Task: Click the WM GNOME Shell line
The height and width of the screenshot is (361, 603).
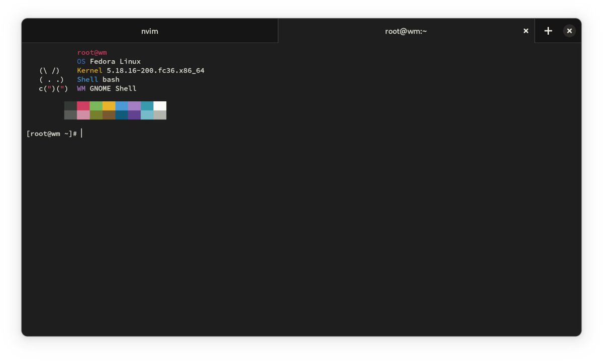Action: [107, 88]
